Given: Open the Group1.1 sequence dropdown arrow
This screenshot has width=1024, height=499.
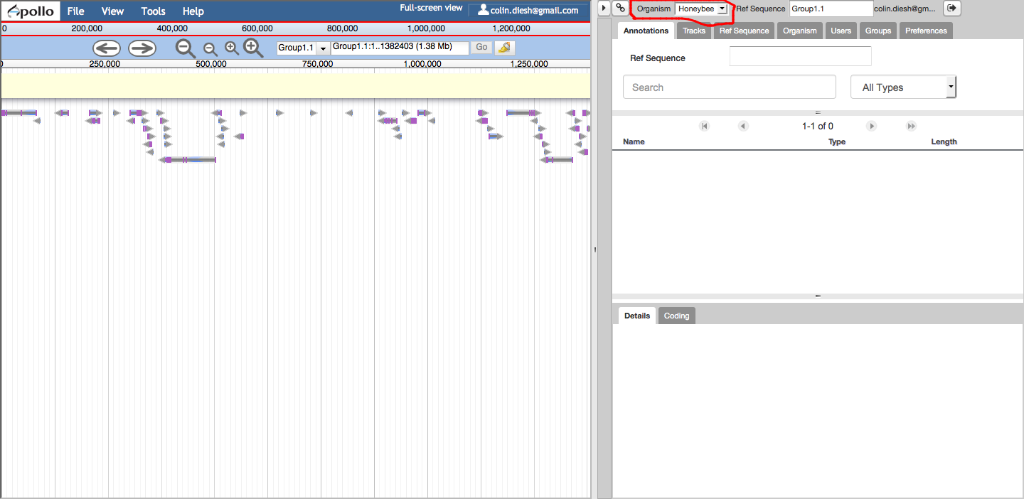Looking at the screenshot, I should 323,48.
